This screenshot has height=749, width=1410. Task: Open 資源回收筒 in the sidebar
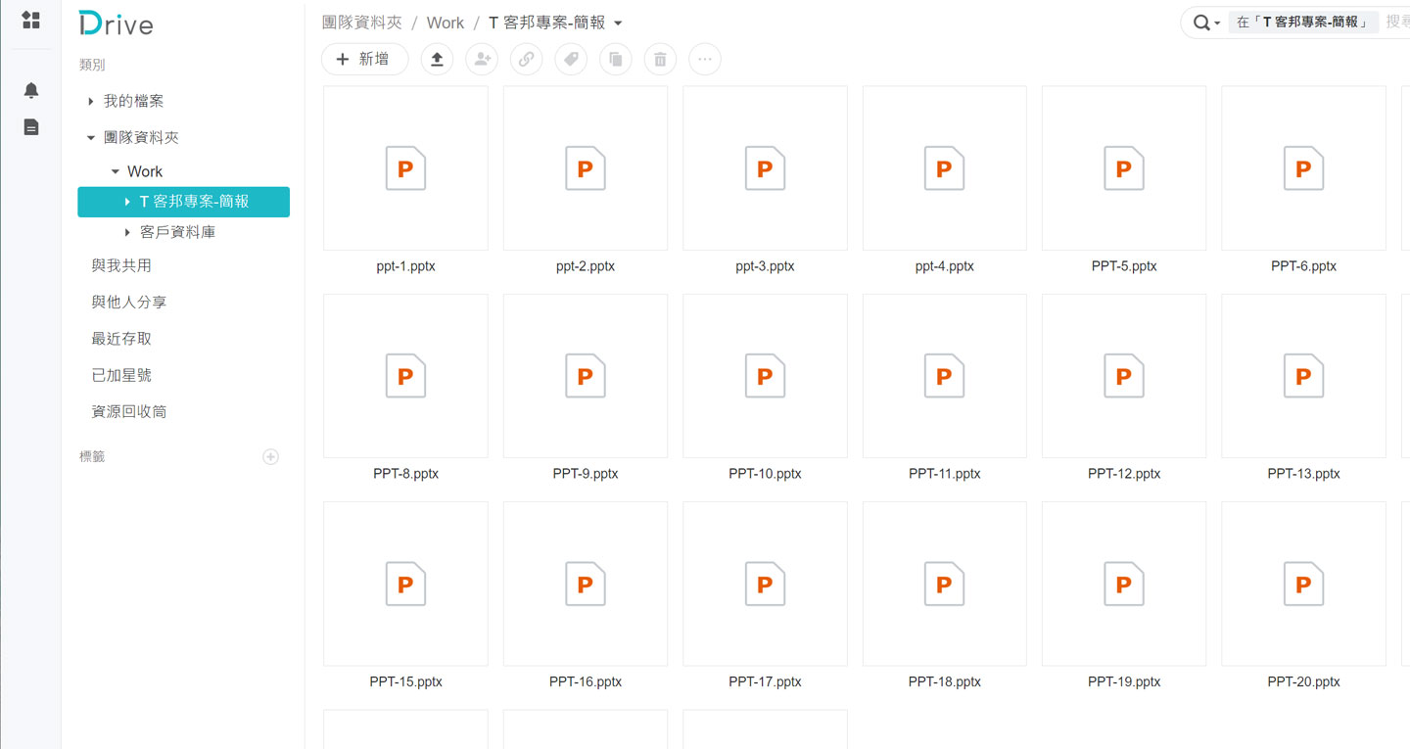click(129, 412)
